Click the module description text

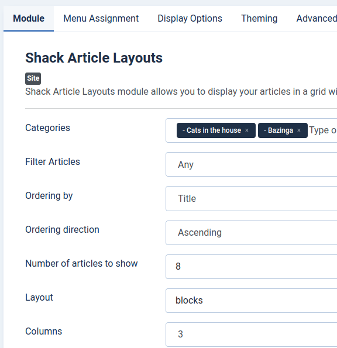coord(181,92)
